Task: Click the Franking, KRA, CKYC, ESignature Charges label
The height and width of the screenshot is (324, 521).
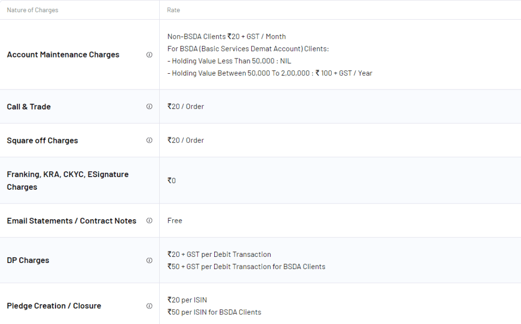Action: (x=68, y=181)
